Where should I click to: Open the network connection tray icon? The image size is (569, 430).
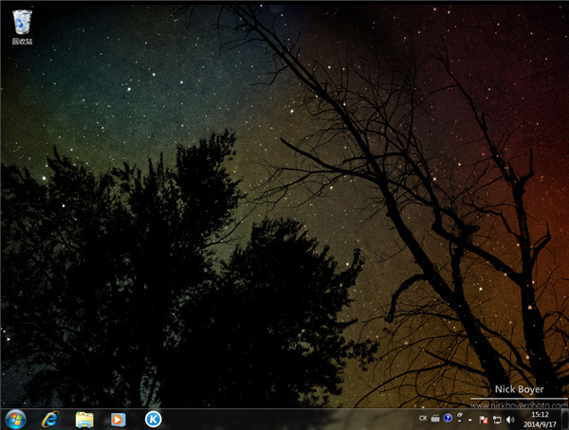pyautogui.click(x=496, y=419)
